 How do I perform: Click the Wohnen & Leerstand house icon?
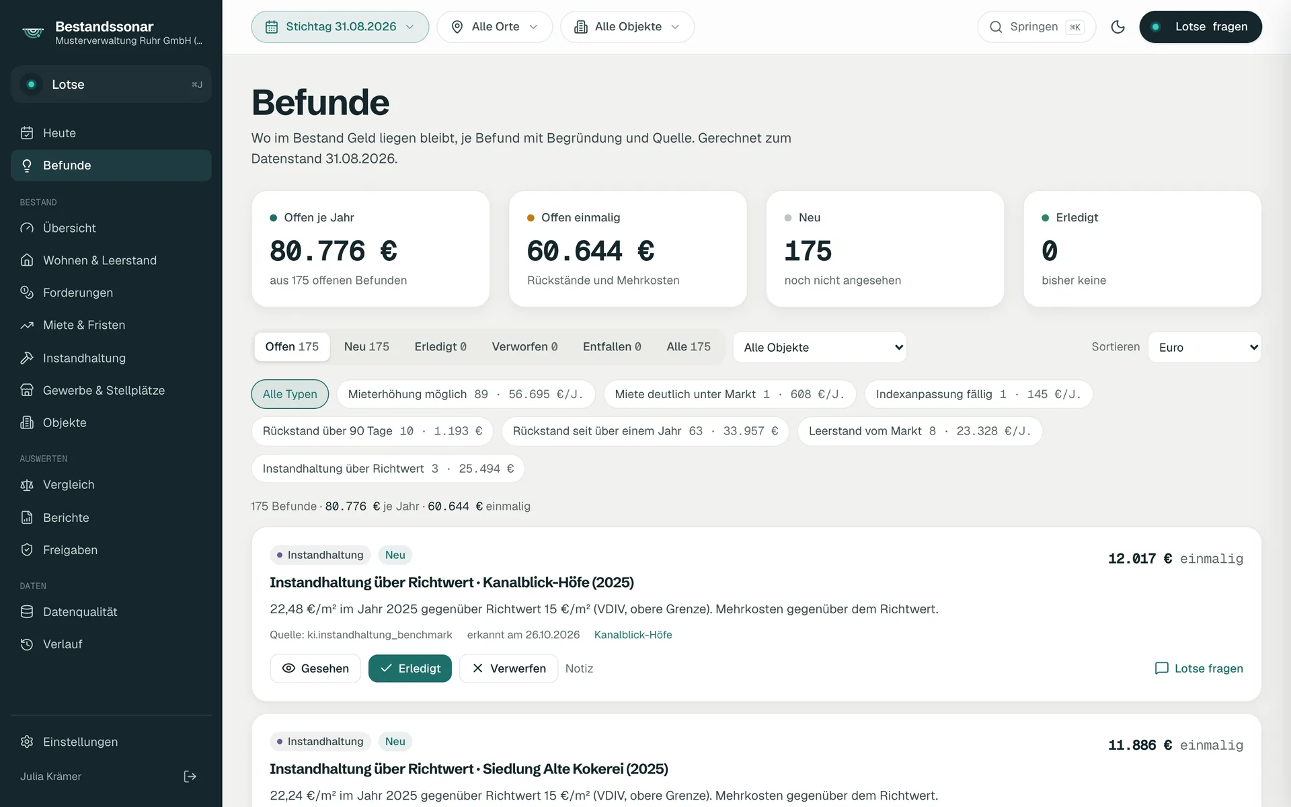coord(27,260)
